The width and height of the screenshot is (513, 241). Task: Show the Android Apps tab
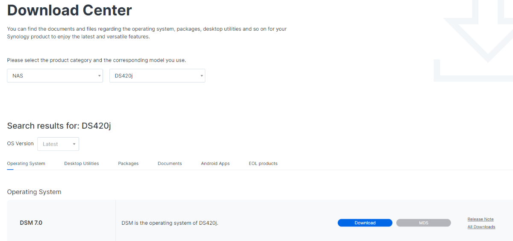(215, 163)
